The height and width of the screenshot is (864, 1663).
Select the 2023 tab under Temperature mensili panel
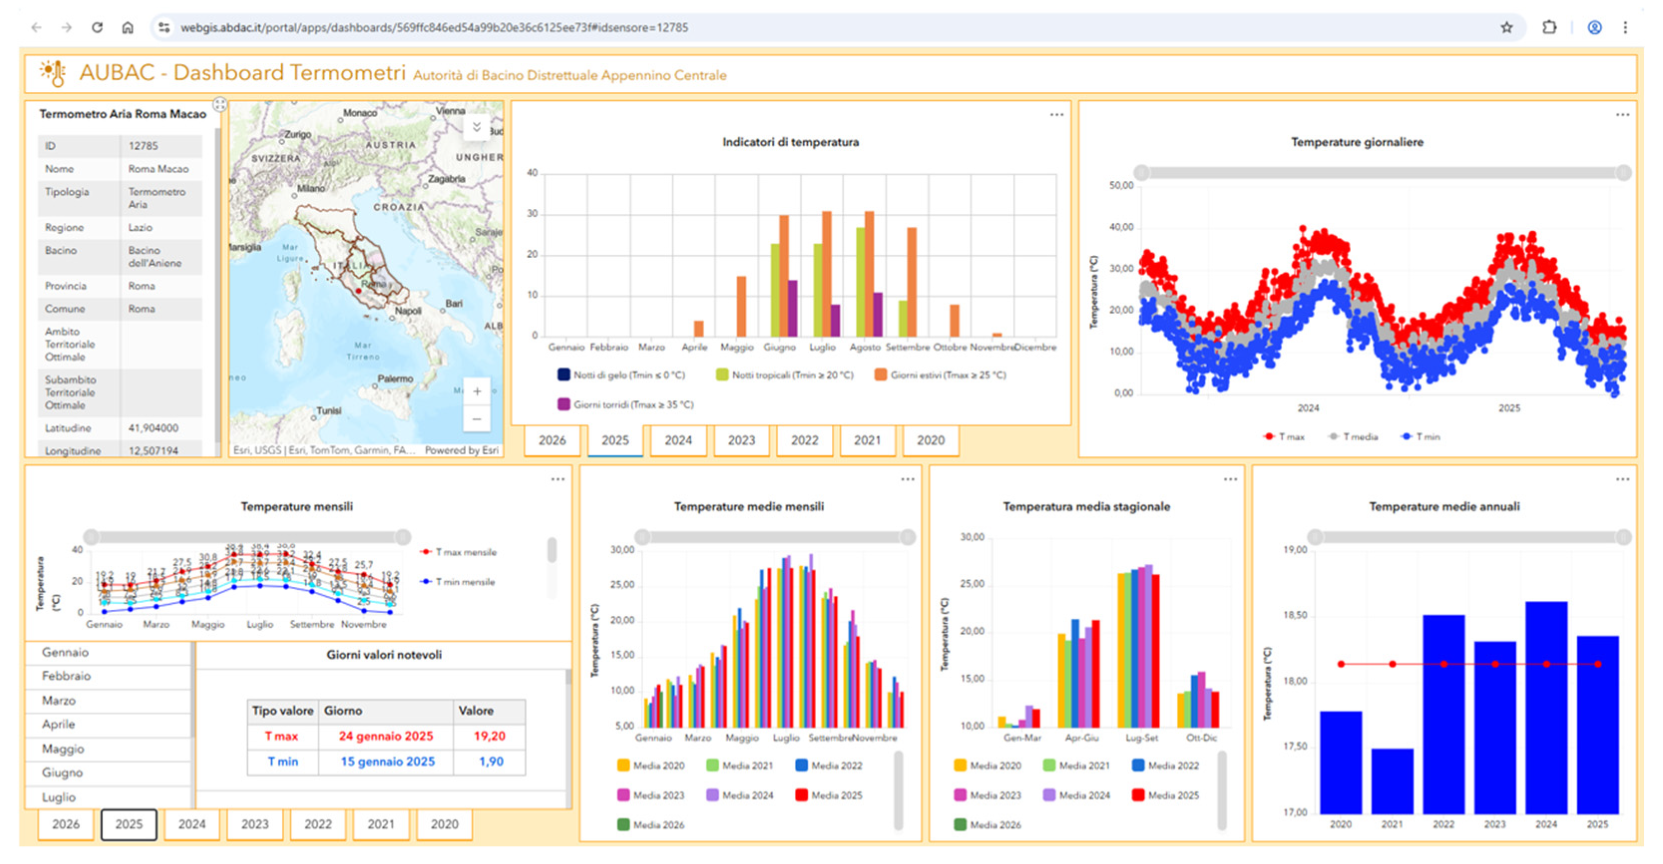[x=254, y=824]
